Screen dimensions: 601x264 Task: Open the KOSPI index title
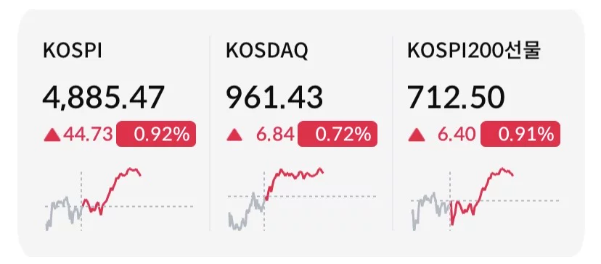click(x=73, y=51)
